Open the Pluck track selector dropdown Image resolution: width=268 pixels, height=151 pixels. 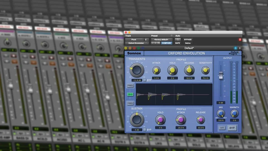134,39
